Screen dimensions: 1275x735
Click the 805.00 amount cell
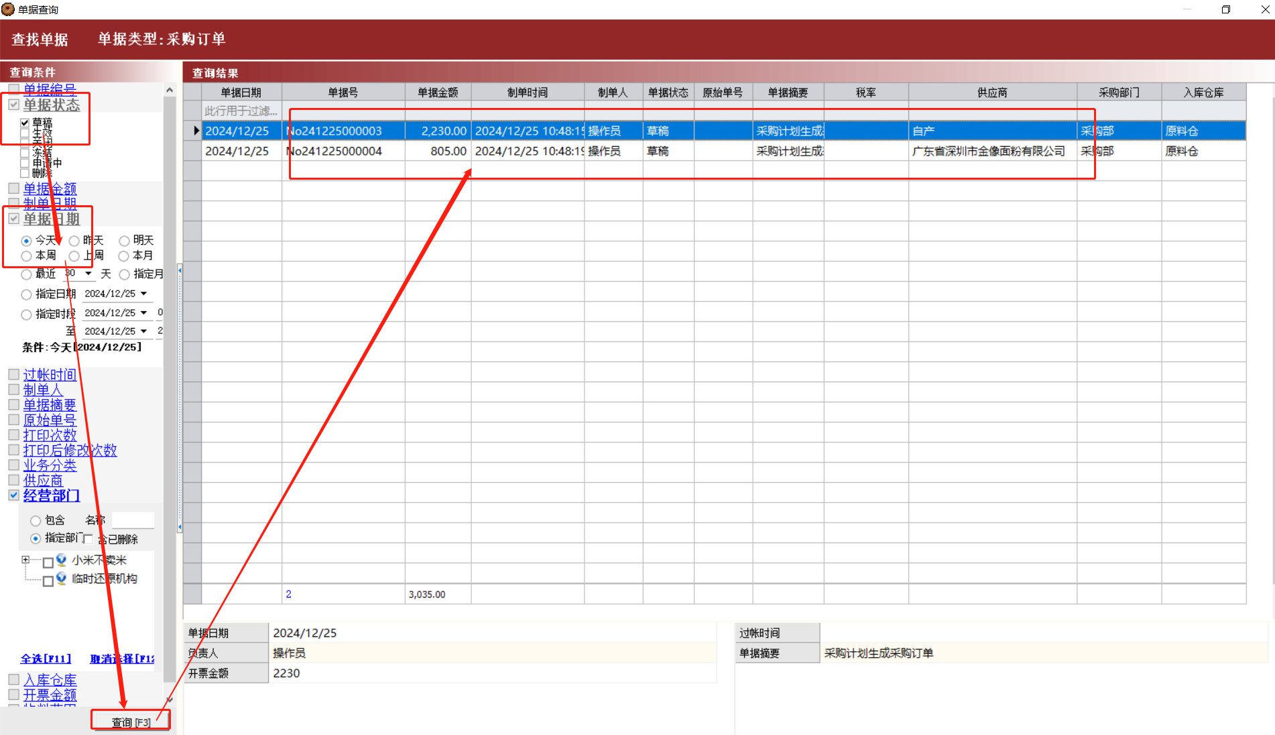(x=438, y=151)
